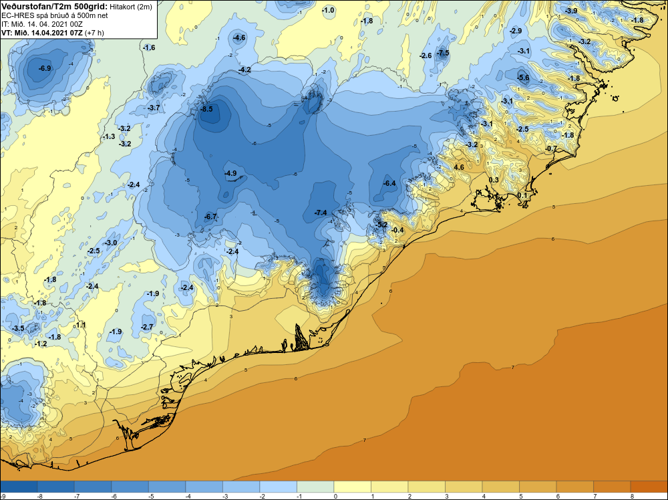Click the -4.9 temperature value

230,173
